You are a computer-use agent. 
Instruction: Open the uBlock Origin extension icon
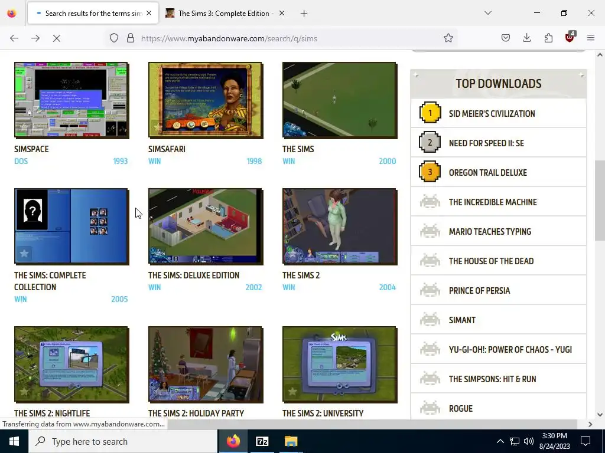tap(570, 37)
